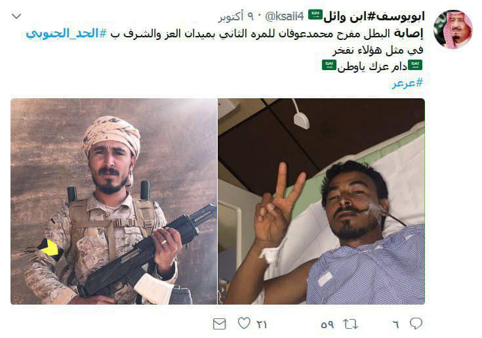The image size is (482, 338).
Task: Open the hospital bed photo
Action: point(321,201)
